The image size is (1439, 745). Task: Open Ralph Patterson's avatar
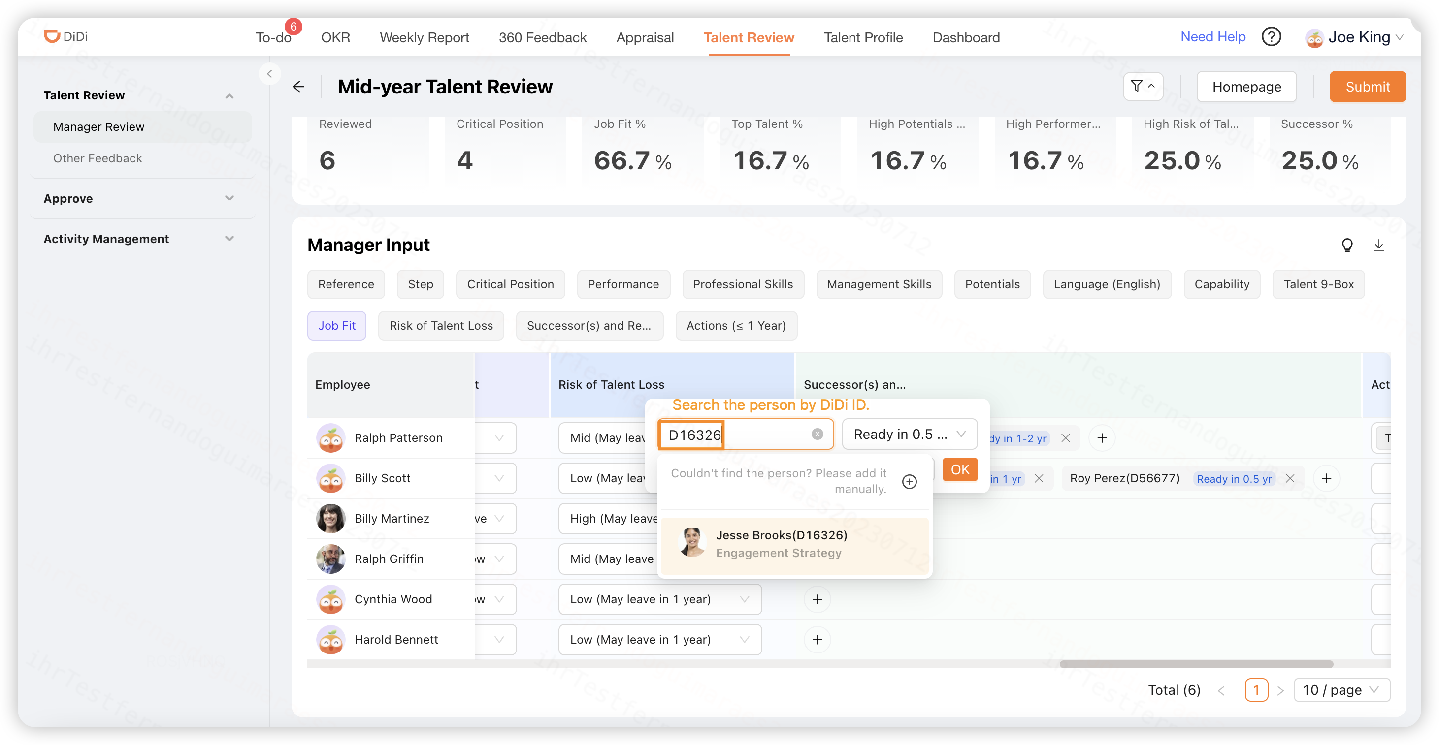coord(331,438)
